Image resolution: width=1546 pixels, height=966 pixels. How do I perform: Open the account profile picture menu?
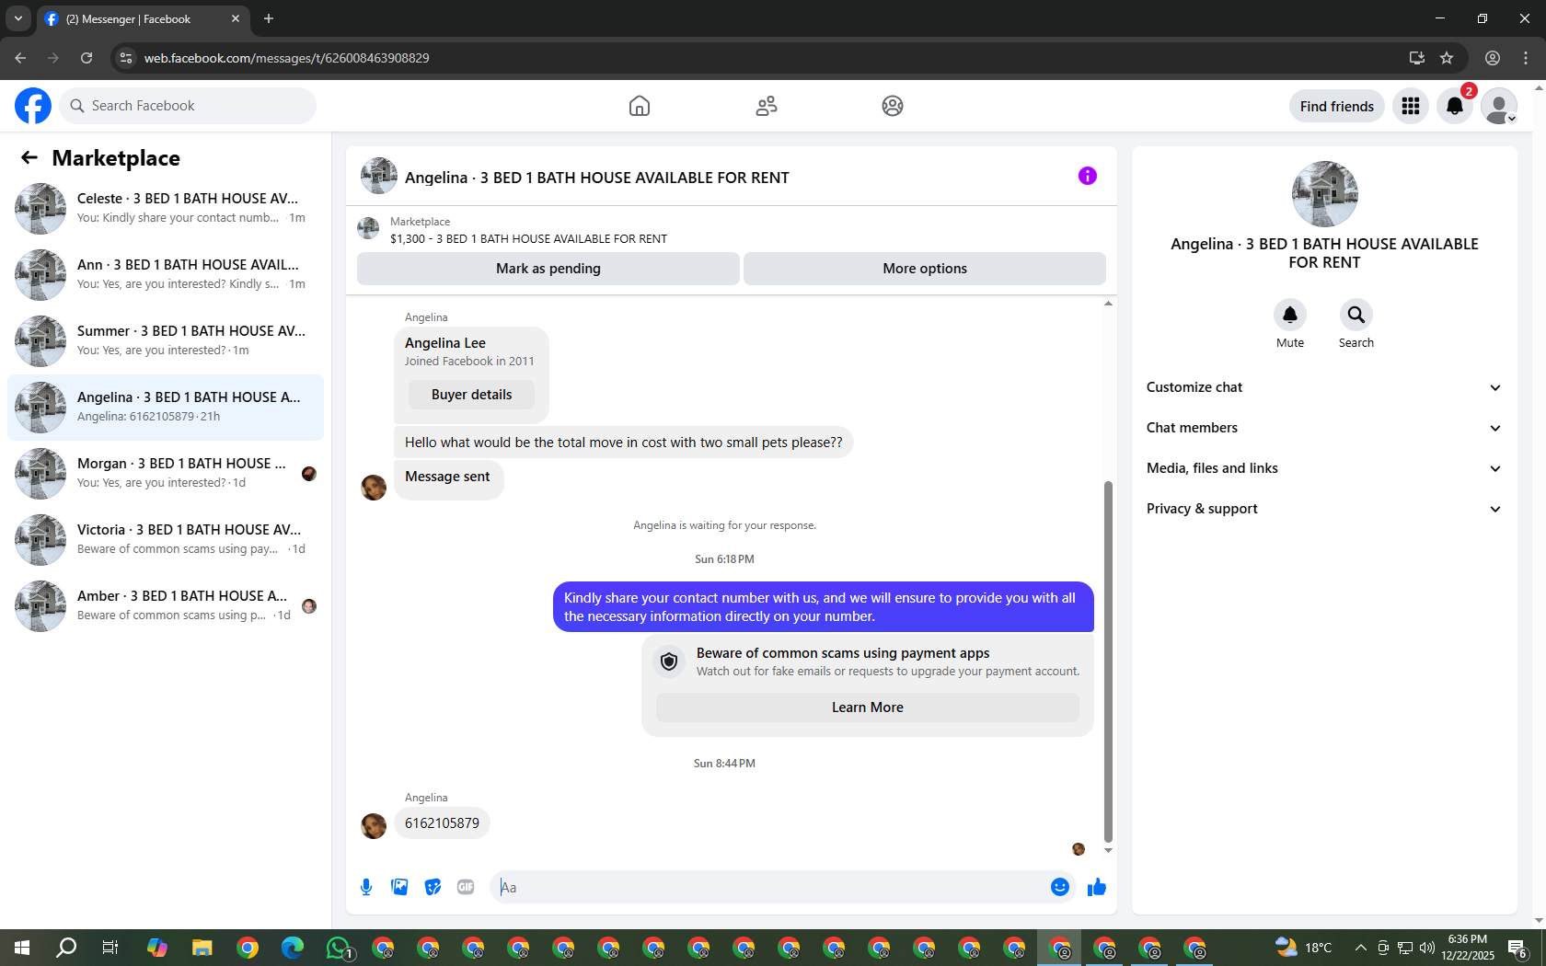pos(1499,106)
